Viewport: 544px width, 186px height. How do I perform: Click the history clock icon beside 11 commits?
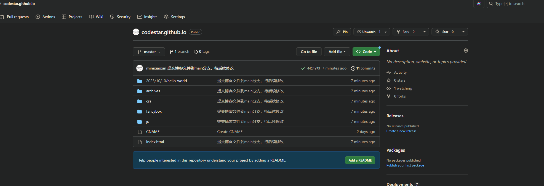click(353, 68)
